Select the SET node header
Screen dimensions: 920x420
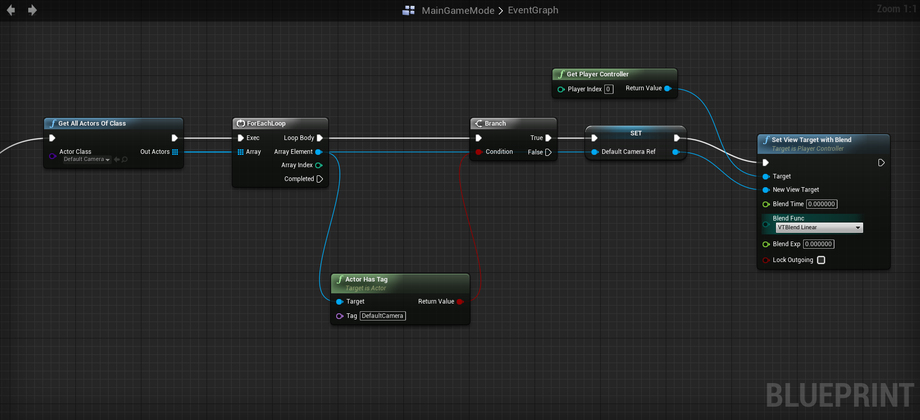636,133
